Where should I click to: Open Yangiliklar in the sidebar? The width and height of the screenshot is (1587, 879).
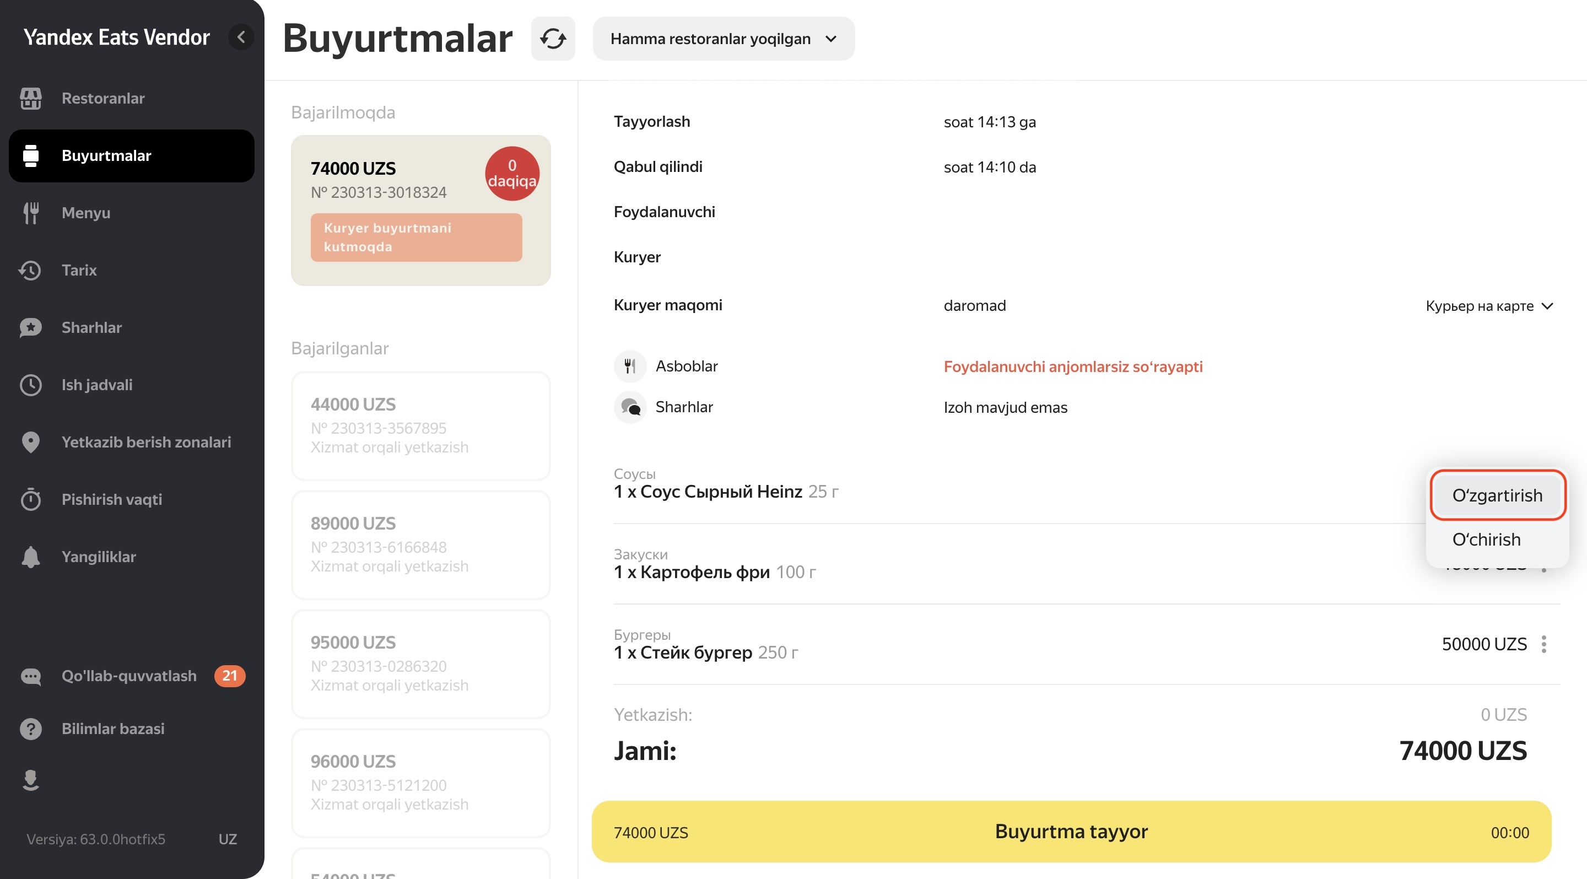click(x=131, y=556)
